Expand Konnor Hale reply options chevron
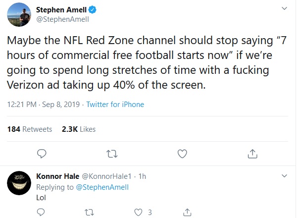Screen dimensions: 298x218 284,176
